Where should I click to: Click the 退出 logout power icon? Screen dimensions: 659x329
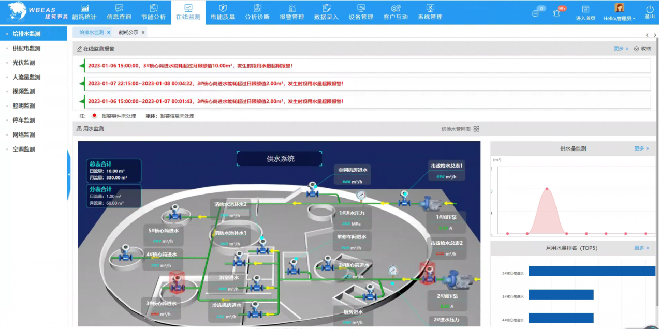(x=650, y=12)
